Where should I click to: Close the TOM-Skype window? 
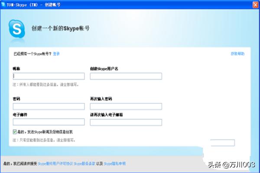[256, 5]
